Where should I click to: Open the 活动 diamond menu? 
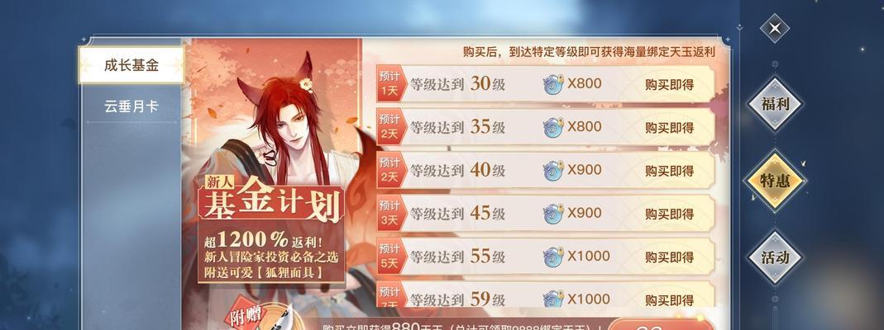(x=775, y=257)
